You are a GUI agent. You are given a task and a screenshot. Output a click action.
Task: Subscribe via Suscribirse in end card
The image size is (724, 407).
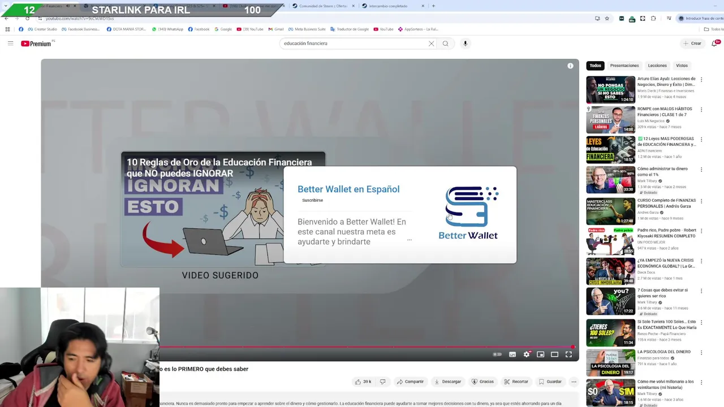(x=312, y=200)
